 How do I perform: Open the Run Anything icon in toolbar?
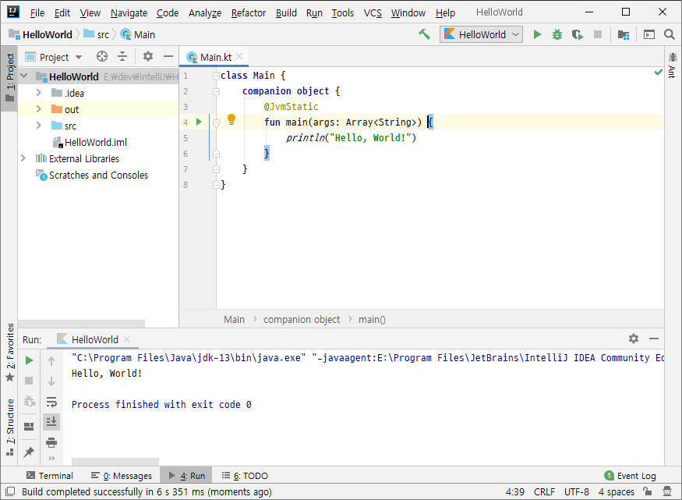[x=649, y=34]
